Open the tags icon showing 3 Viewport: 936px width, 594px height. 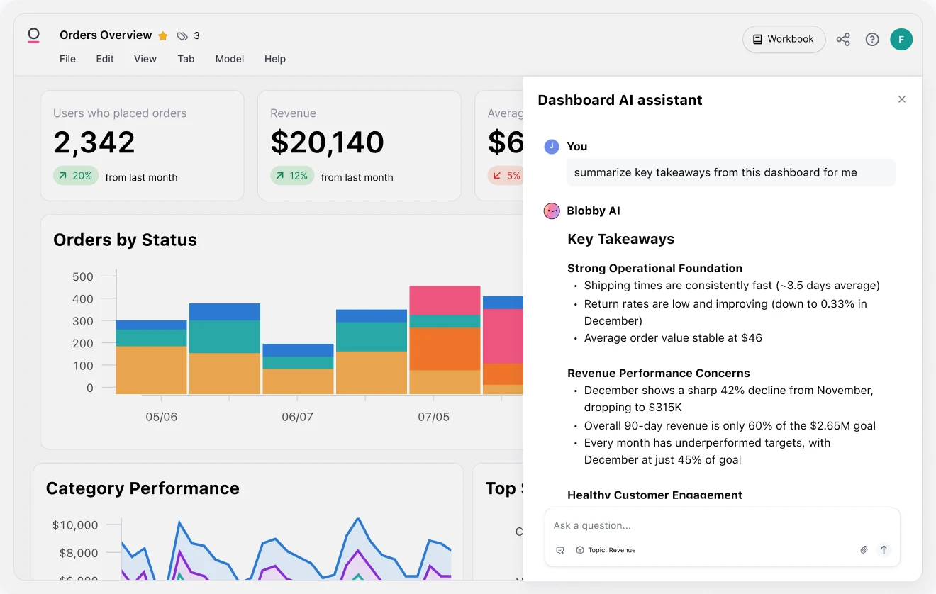[183, 36]
